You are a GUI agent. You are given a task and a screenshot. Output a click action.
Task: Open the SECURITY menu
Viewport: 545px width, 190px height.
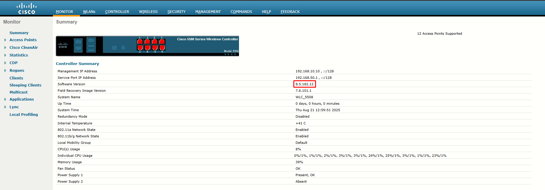[176, 12]
